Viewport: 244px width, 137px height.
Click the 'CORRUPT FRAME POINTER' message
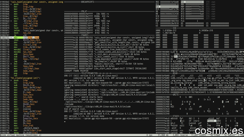click(77, 71)
